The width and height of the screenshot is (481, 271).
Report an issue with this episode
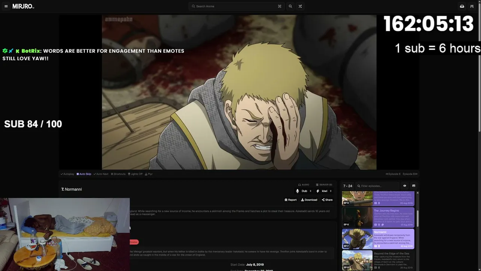point(290,200)
